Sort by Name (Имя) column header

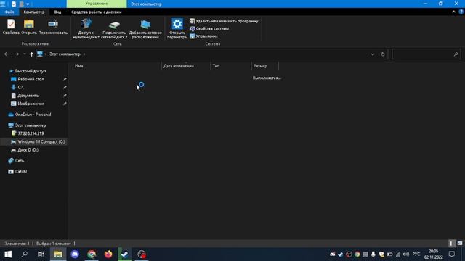tap(116, 66)
